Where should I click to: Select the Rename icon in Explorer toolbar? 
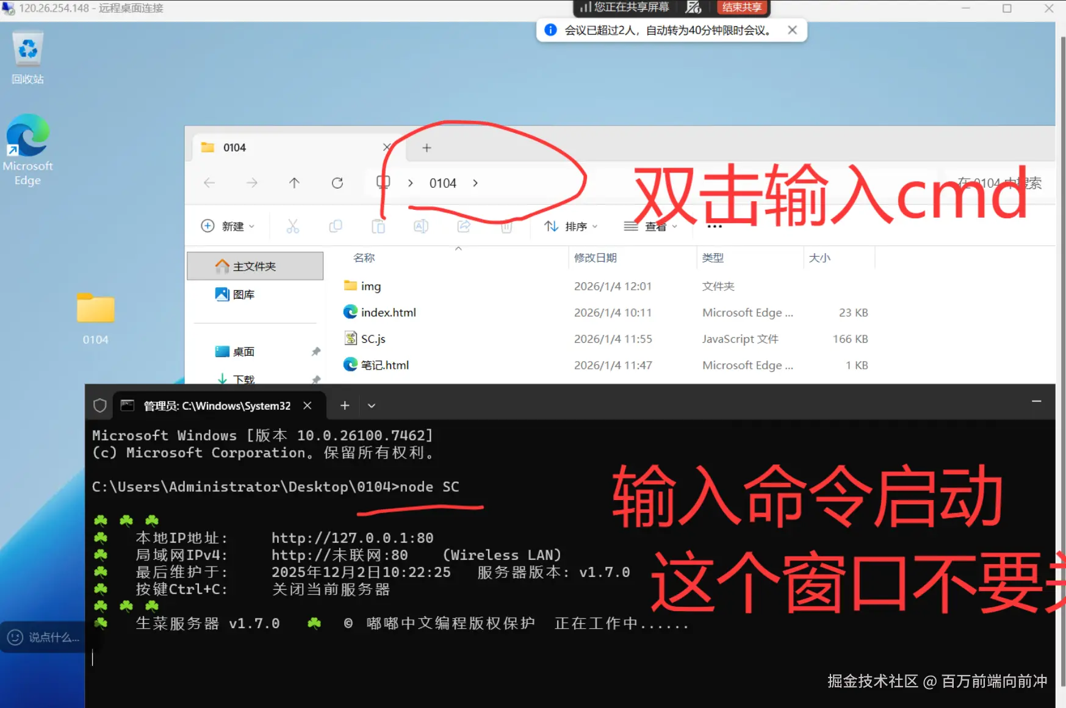point(420,226)
